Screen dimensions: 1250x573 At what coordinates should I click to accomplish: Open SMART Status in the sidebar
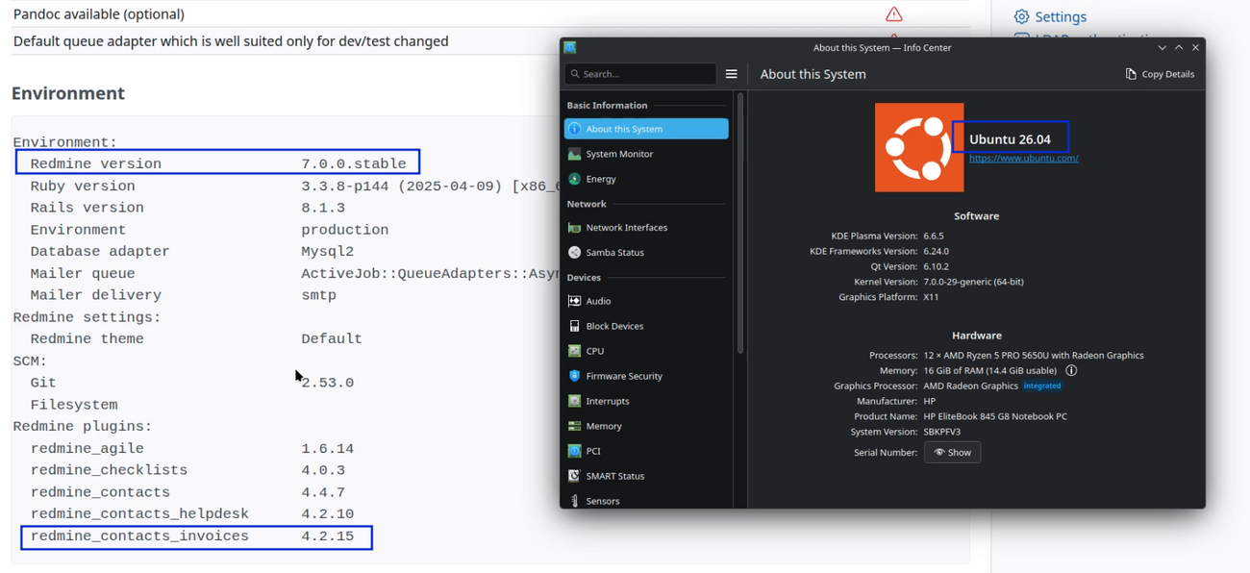click(x=646, y=476)
